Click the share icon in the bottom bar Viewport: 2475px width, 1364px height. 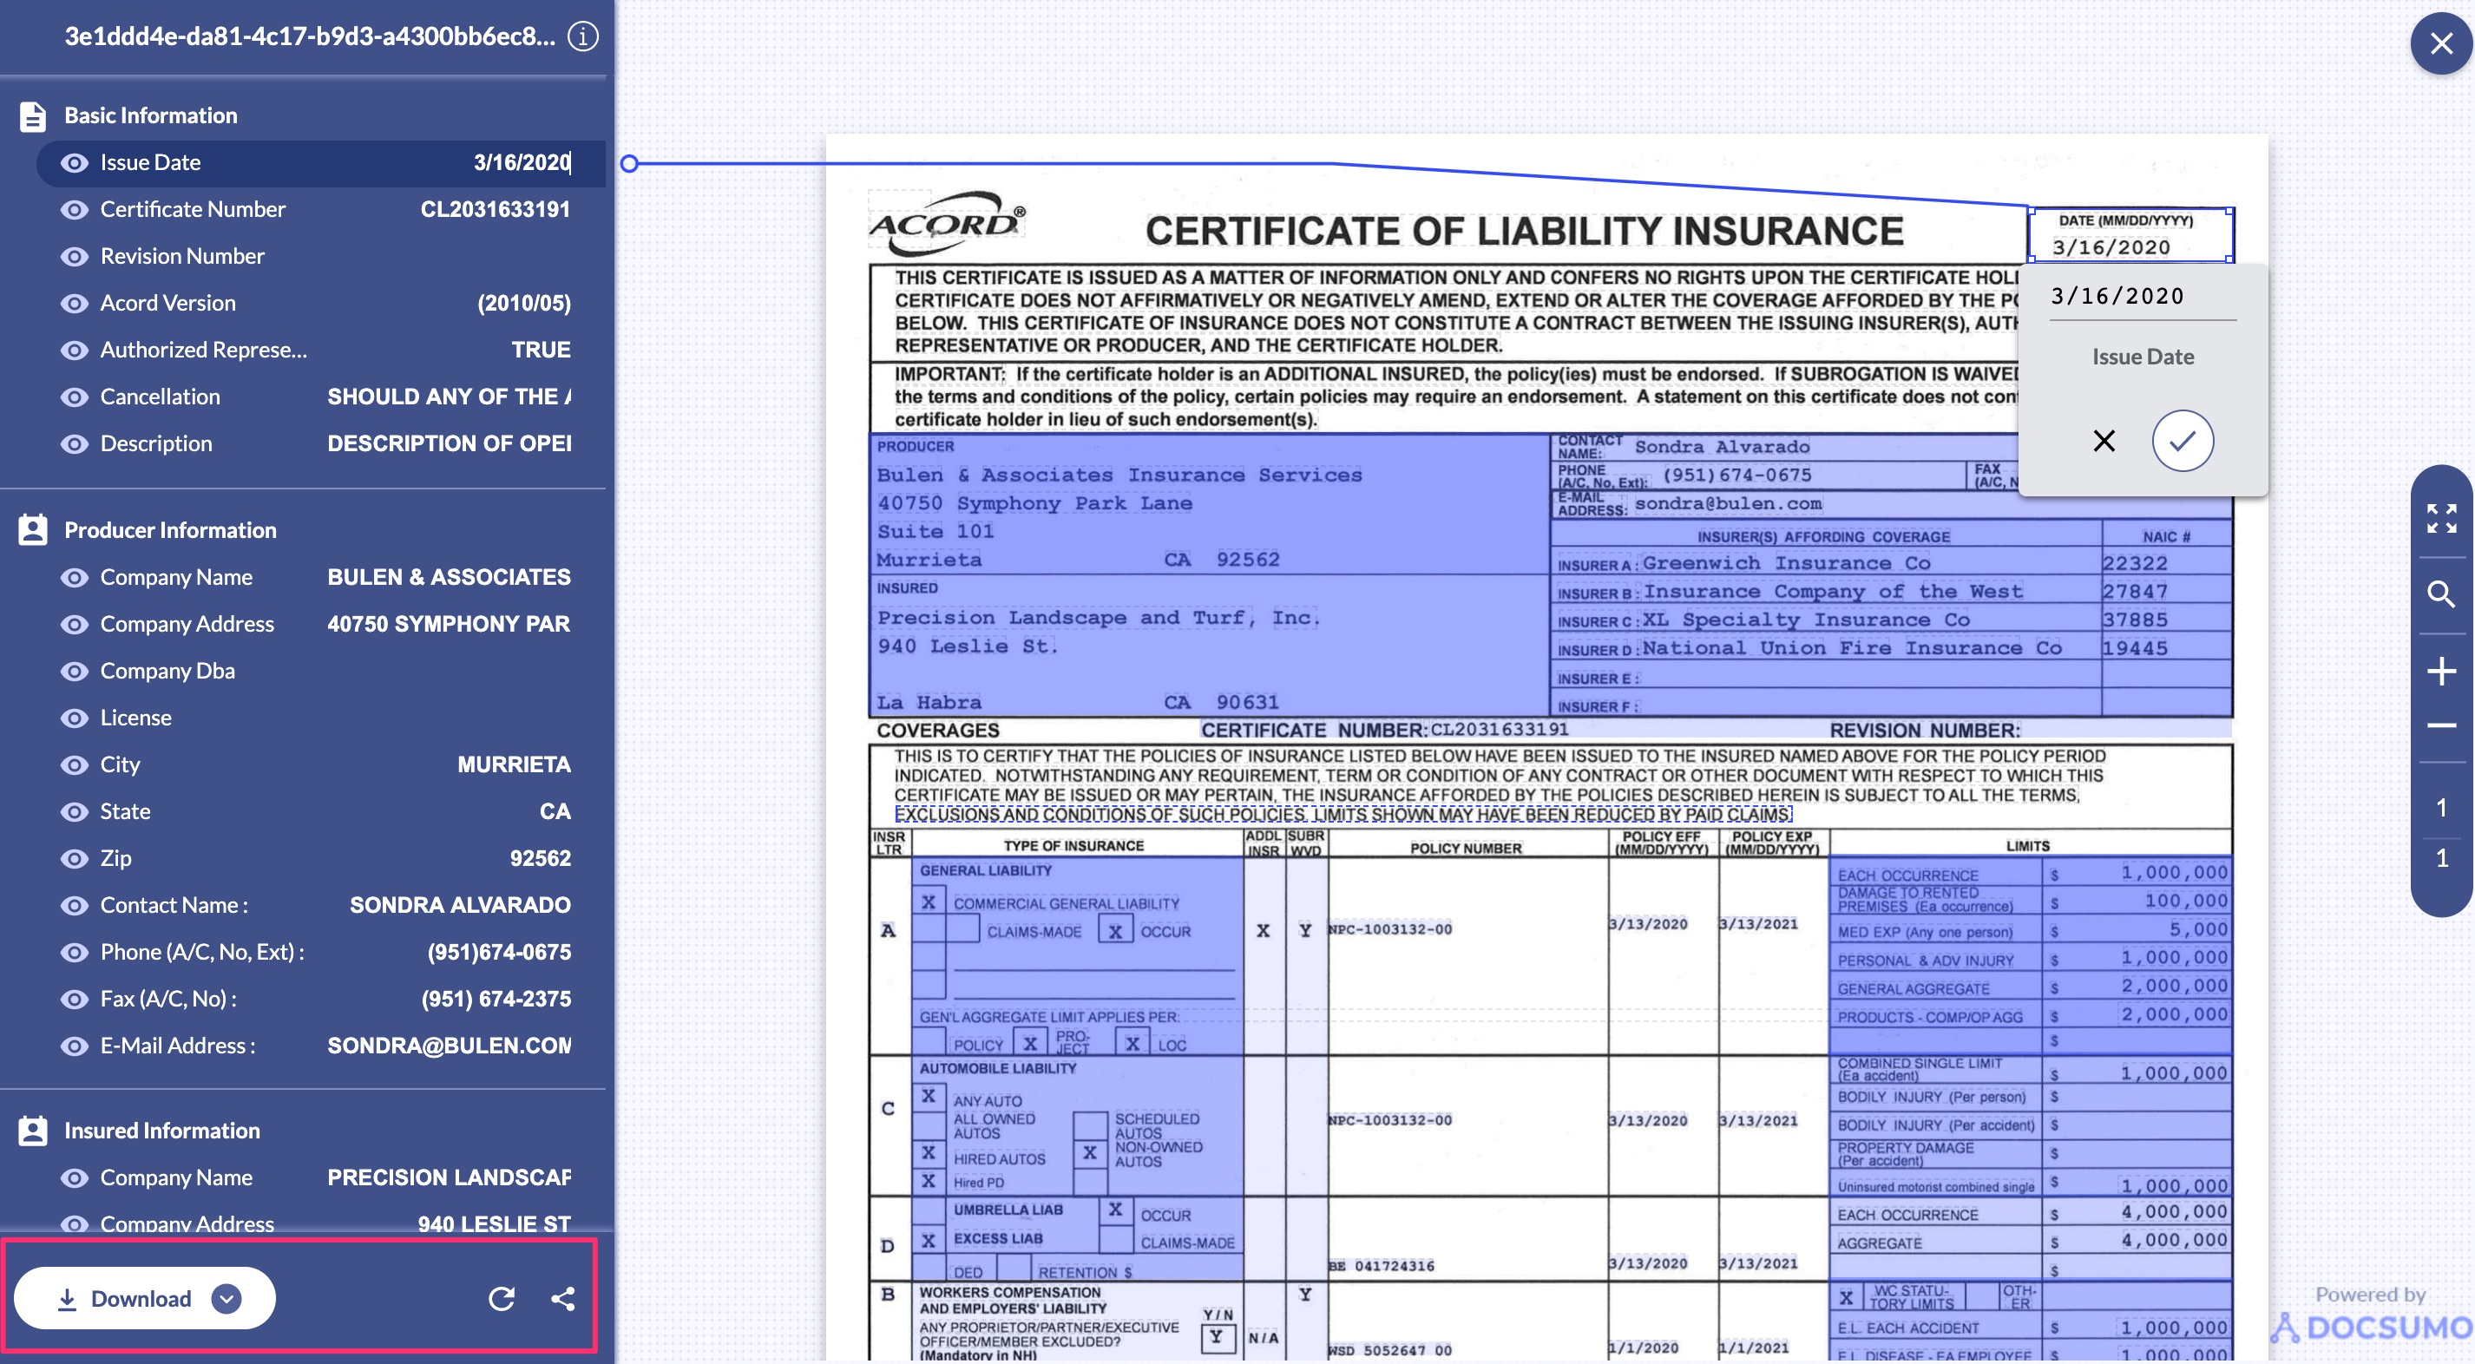click(563, 1299)
